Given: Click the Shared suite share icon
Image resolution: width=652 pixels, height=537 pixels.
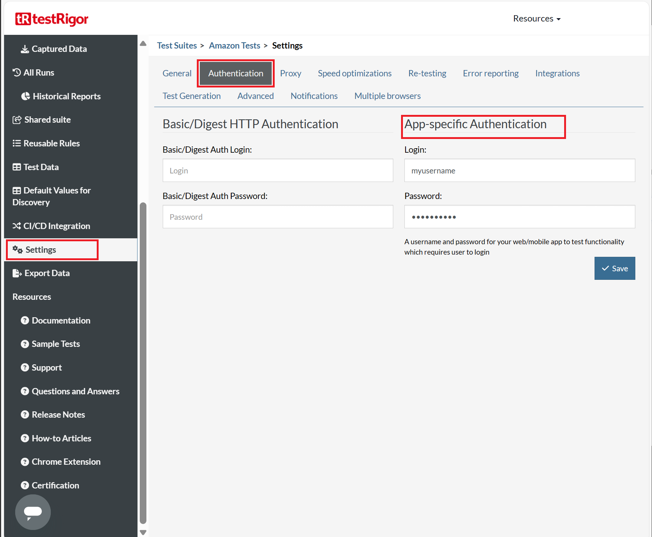Looking at the screenshot, I should coord(17,120).
